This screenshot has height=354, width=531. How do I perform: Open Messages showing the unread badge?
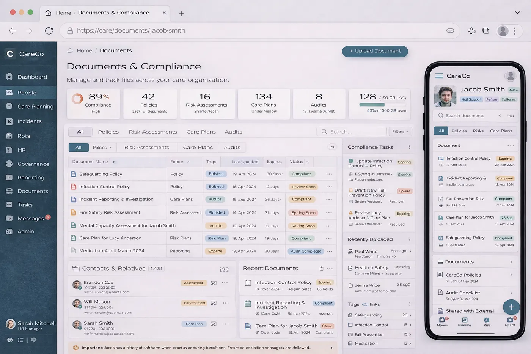[31, 218]
